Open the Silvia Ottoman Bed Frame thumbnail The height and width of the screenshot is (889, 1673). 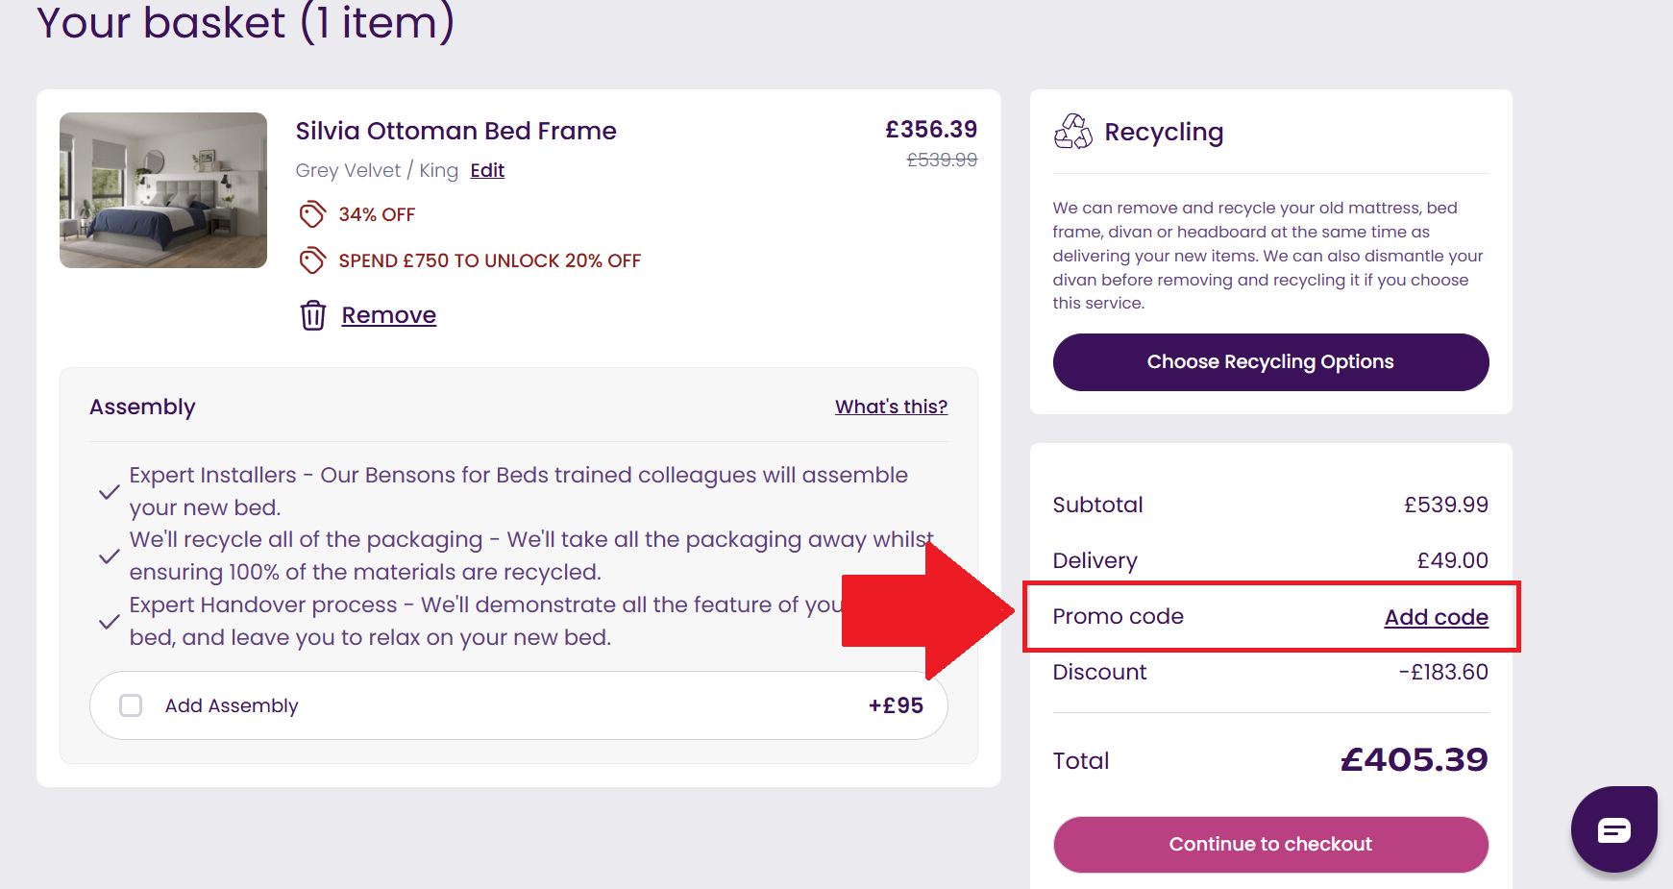pos(163,190)
